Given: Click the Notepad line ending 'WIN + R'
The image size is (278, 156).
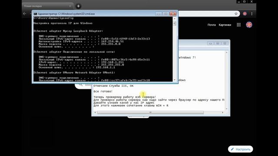Looking at the screenshot, I should pyautogui.click(x=131, y=106).
